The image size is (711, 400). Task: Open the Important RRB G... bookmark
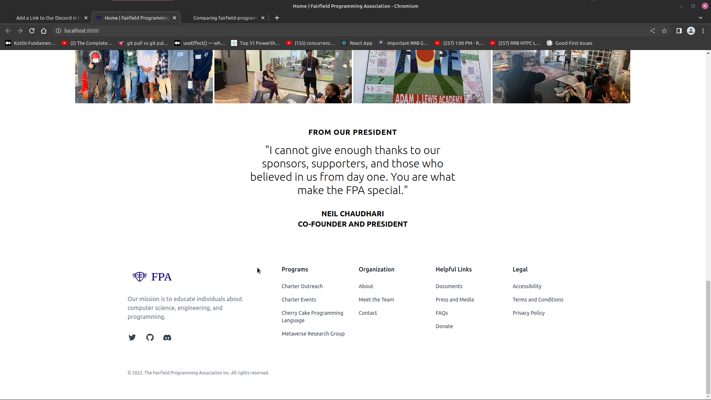pos(404,43)
